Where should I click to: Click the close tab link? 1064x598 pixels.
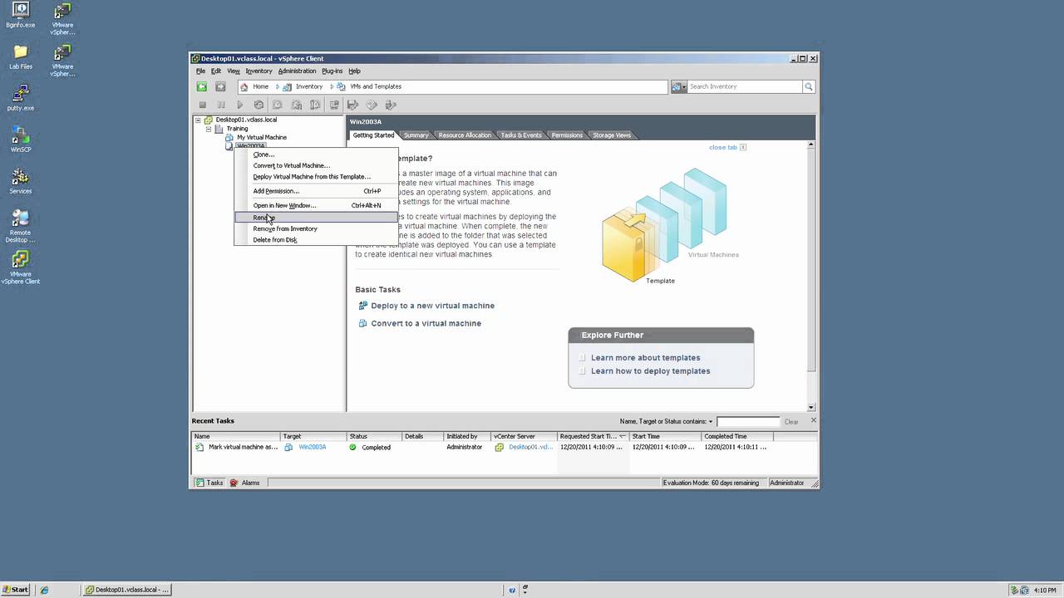722,147
